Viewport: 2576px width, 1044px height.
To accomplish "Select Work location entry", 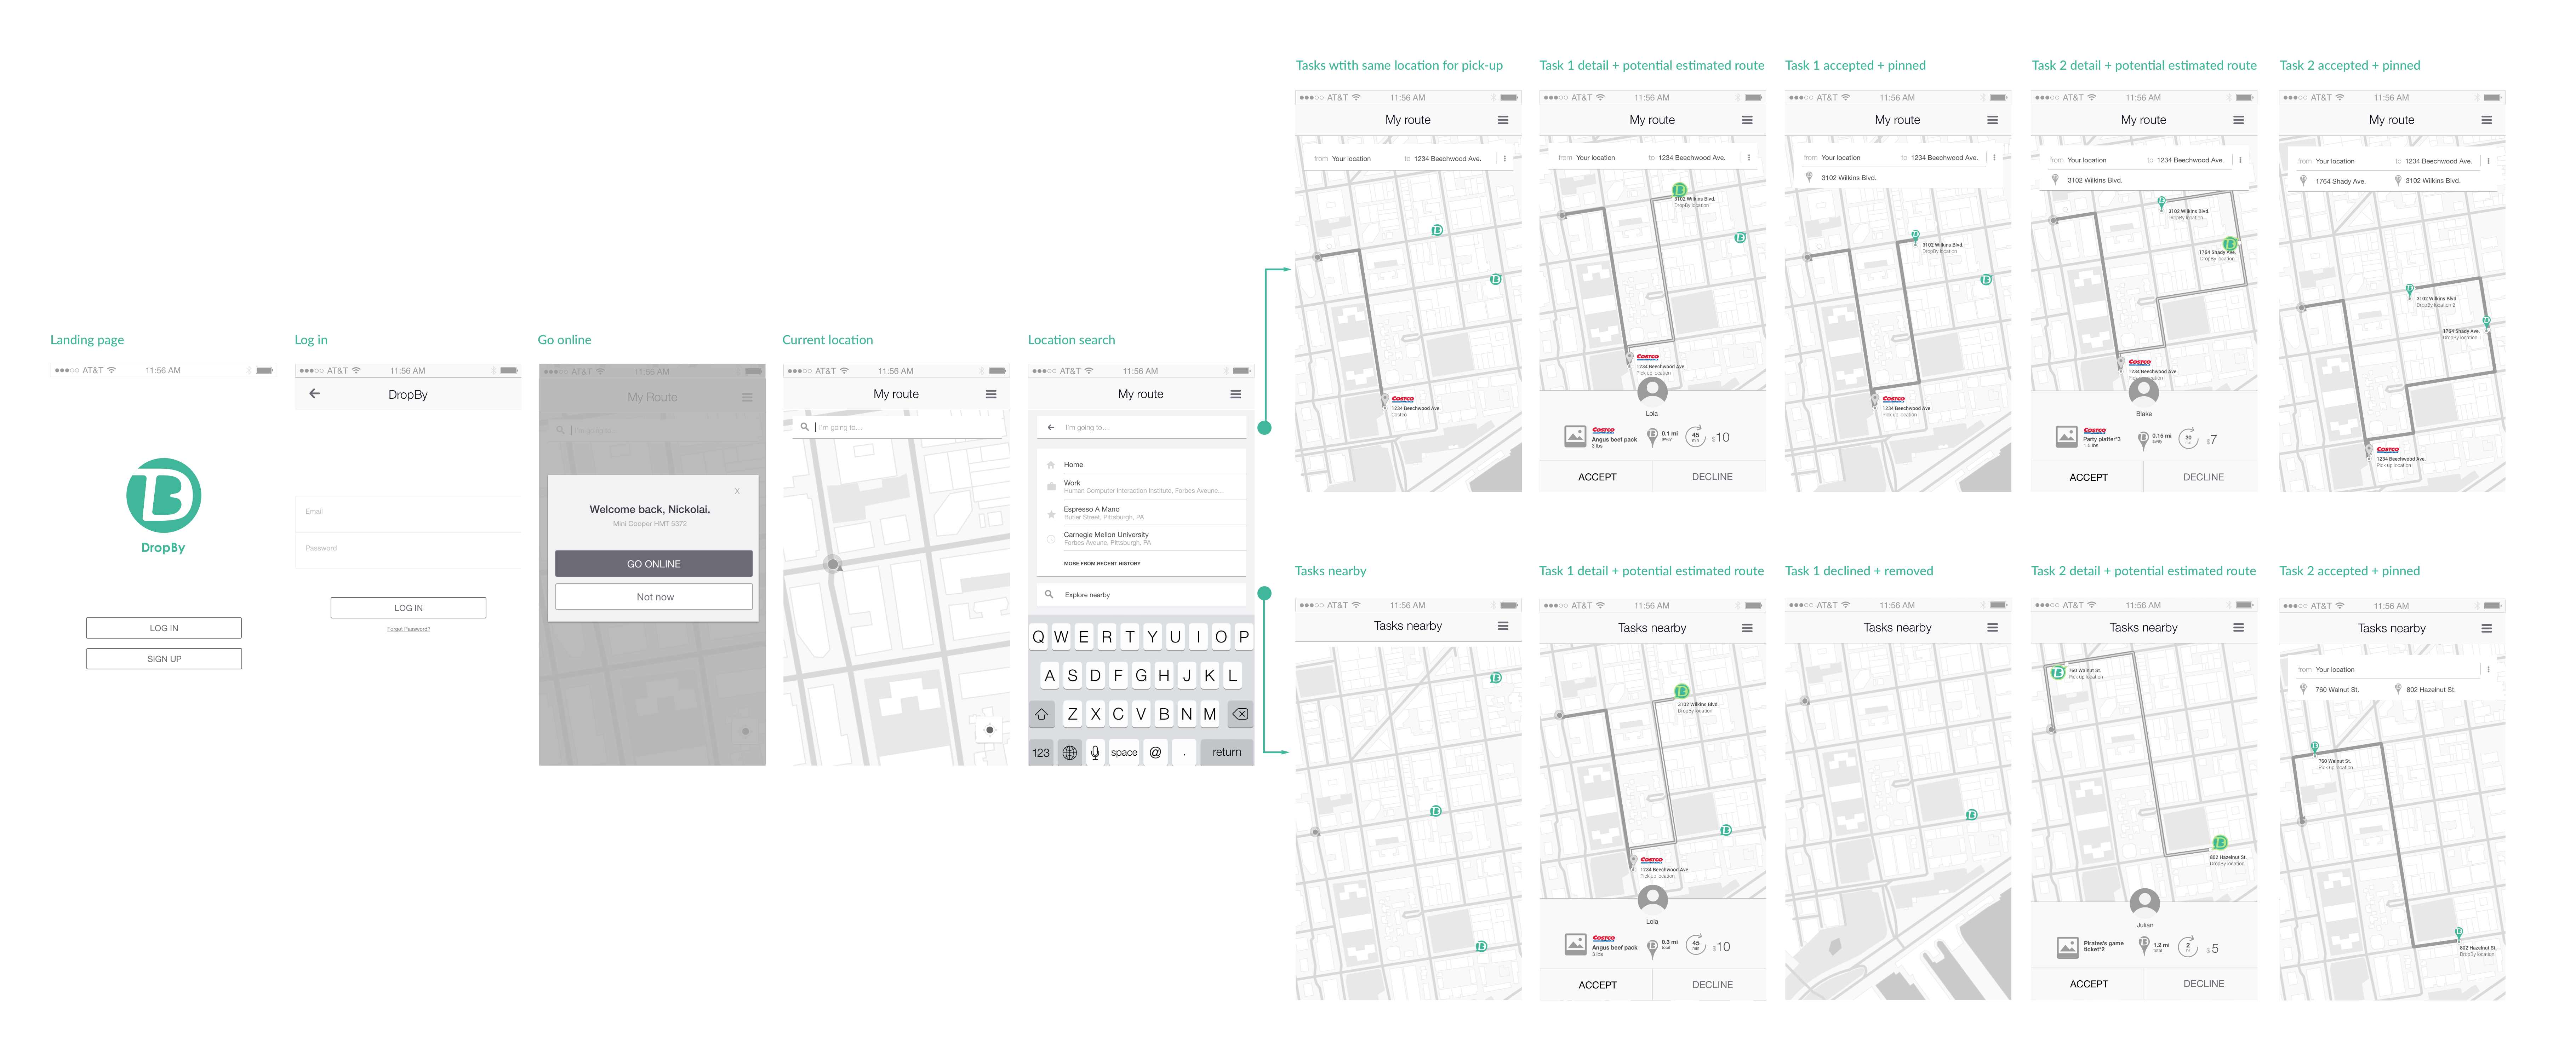I will coord(1141,486).
